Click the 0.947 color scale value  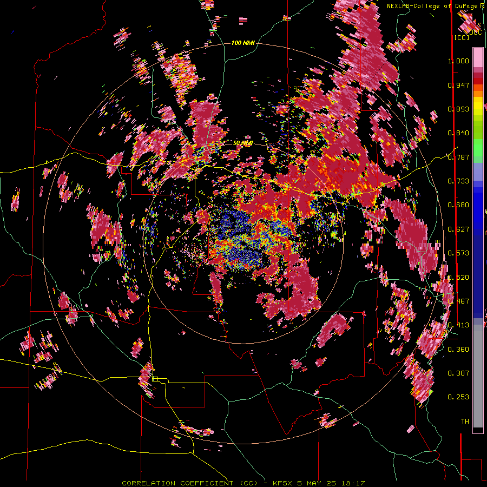458,85
